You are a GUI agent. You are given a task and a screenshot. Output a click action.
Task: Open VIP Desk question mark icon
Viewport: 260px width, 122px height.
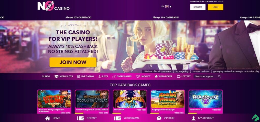point(159,118)
